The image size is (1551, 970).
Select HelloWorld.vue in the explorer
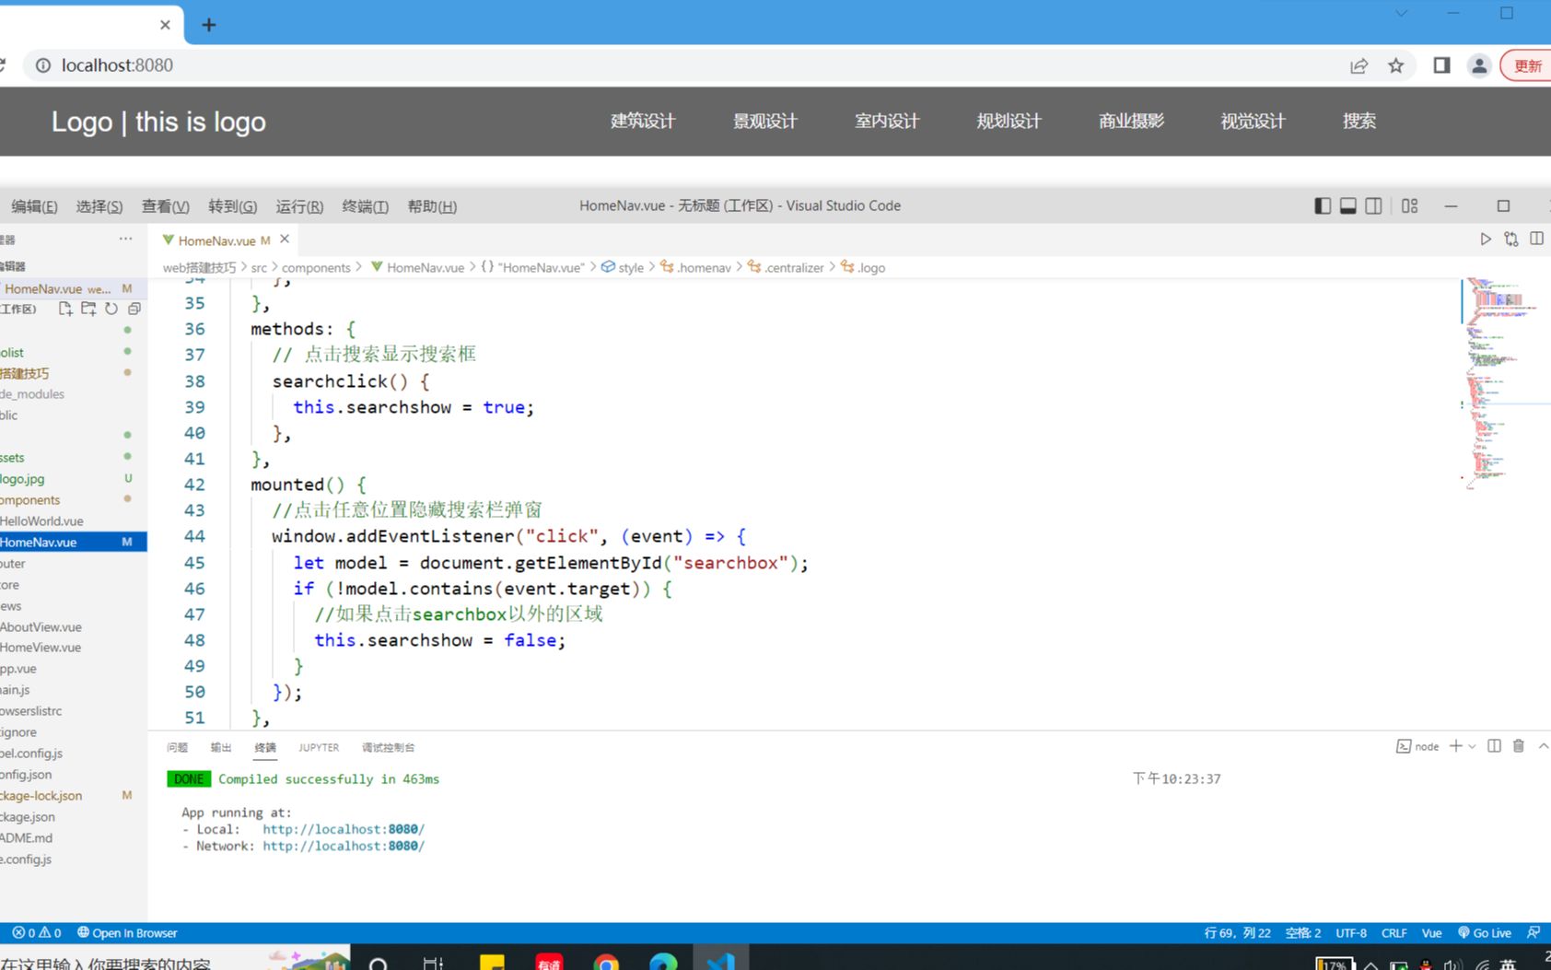pos(42,521)
